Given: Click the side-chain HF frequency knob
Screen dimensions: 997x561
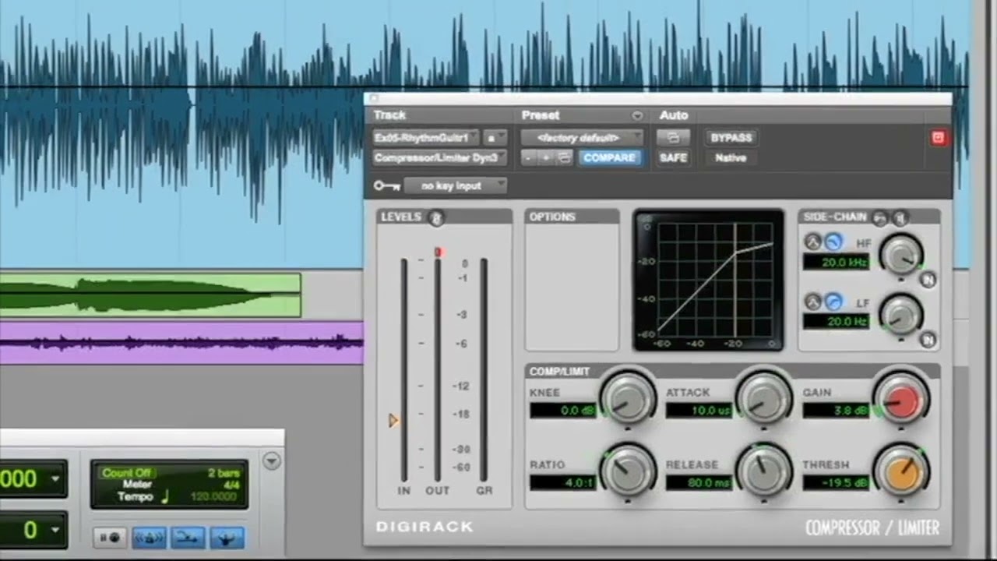Looking at the screenshot, I should pos(901,255).
